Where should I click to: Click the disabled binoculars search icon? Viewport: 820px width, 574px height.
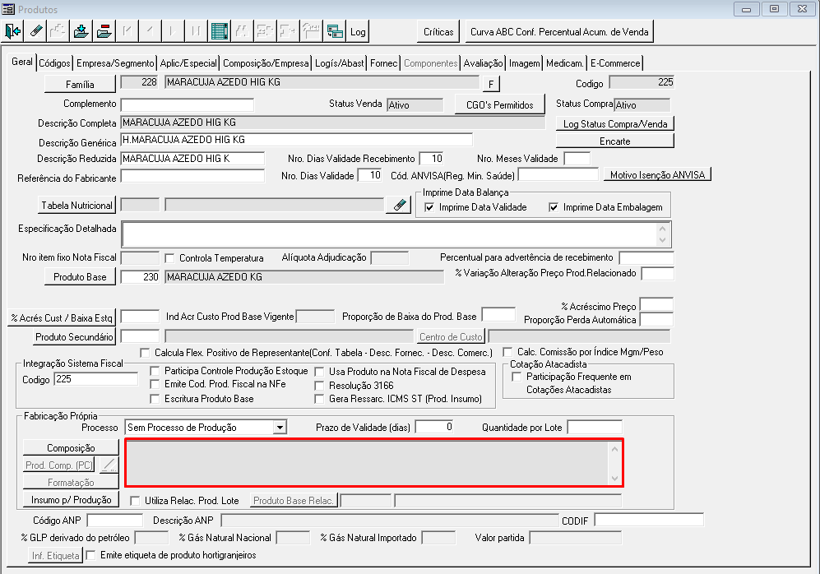(242, 31)
